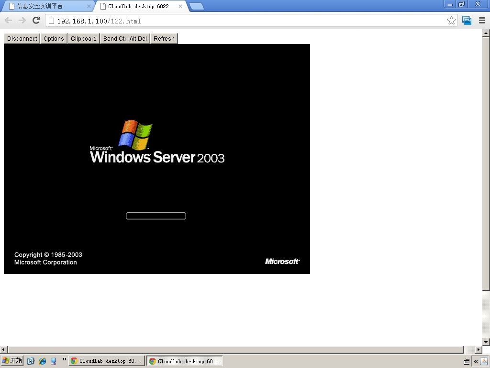The width and height of the screenshot is (490, 368).
Task: Switch to first Cloudlab desktop taskbar window
Action: (x=107, y=361)
